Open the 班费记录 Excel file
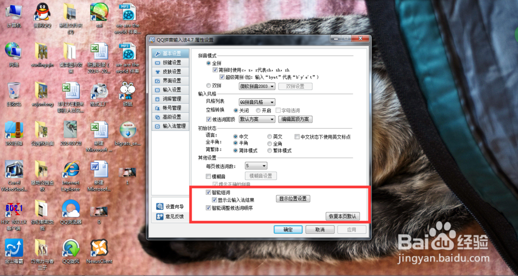 [x=98, y=58]
